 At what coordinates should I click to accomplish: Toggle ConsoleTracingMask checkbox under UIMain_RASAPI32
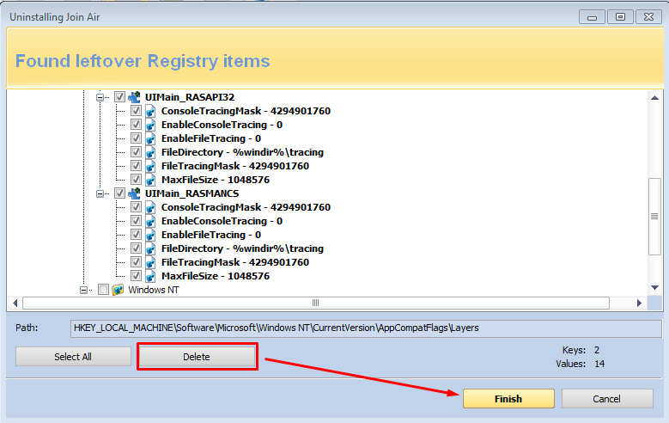tap(136, 111)
